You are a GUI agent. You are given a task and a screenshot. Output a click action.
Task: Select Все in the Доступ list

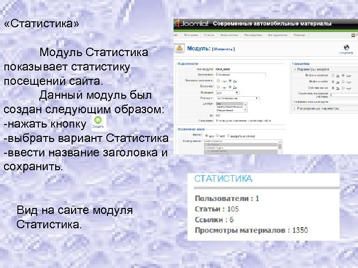pos(230,104)
